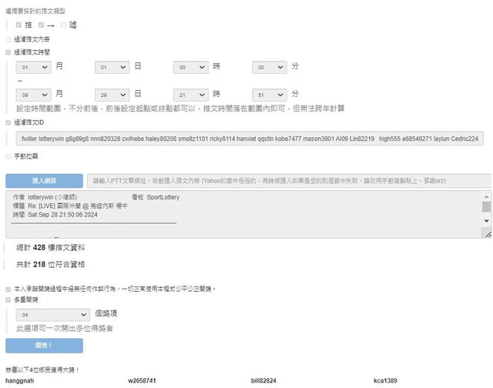Toggle the 過濾推文時間 time filter checkbox
Screen dimensions: 493x388
coord(8,52)
